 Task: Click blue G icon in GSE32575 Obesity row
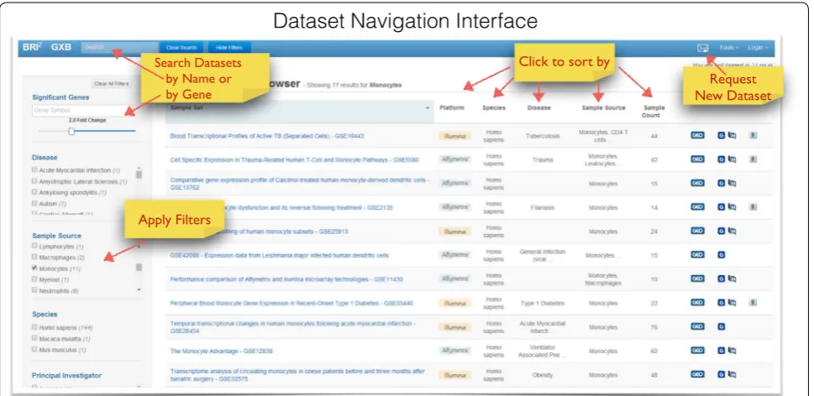coord(721,374)
